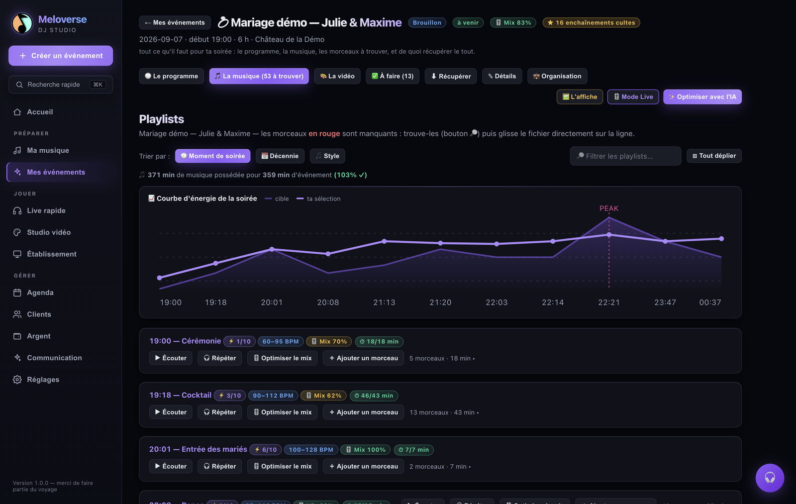The image size is (796, 504).
Task: Click the 18/18 min duration badge
Action: [x=379, y=341]
